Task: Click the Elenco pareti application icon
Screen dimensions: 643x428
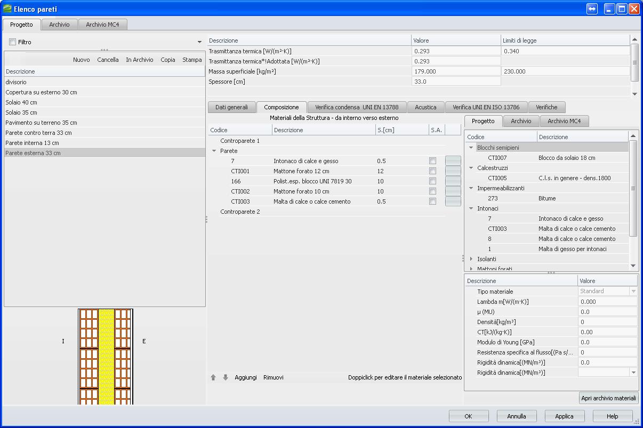Action: point(7,9)
